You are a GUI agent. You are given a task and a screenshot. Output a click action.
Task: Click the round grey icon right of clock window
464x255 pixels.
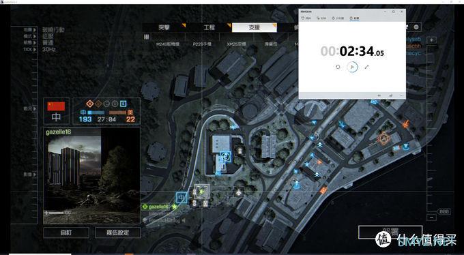coord(416,27)
